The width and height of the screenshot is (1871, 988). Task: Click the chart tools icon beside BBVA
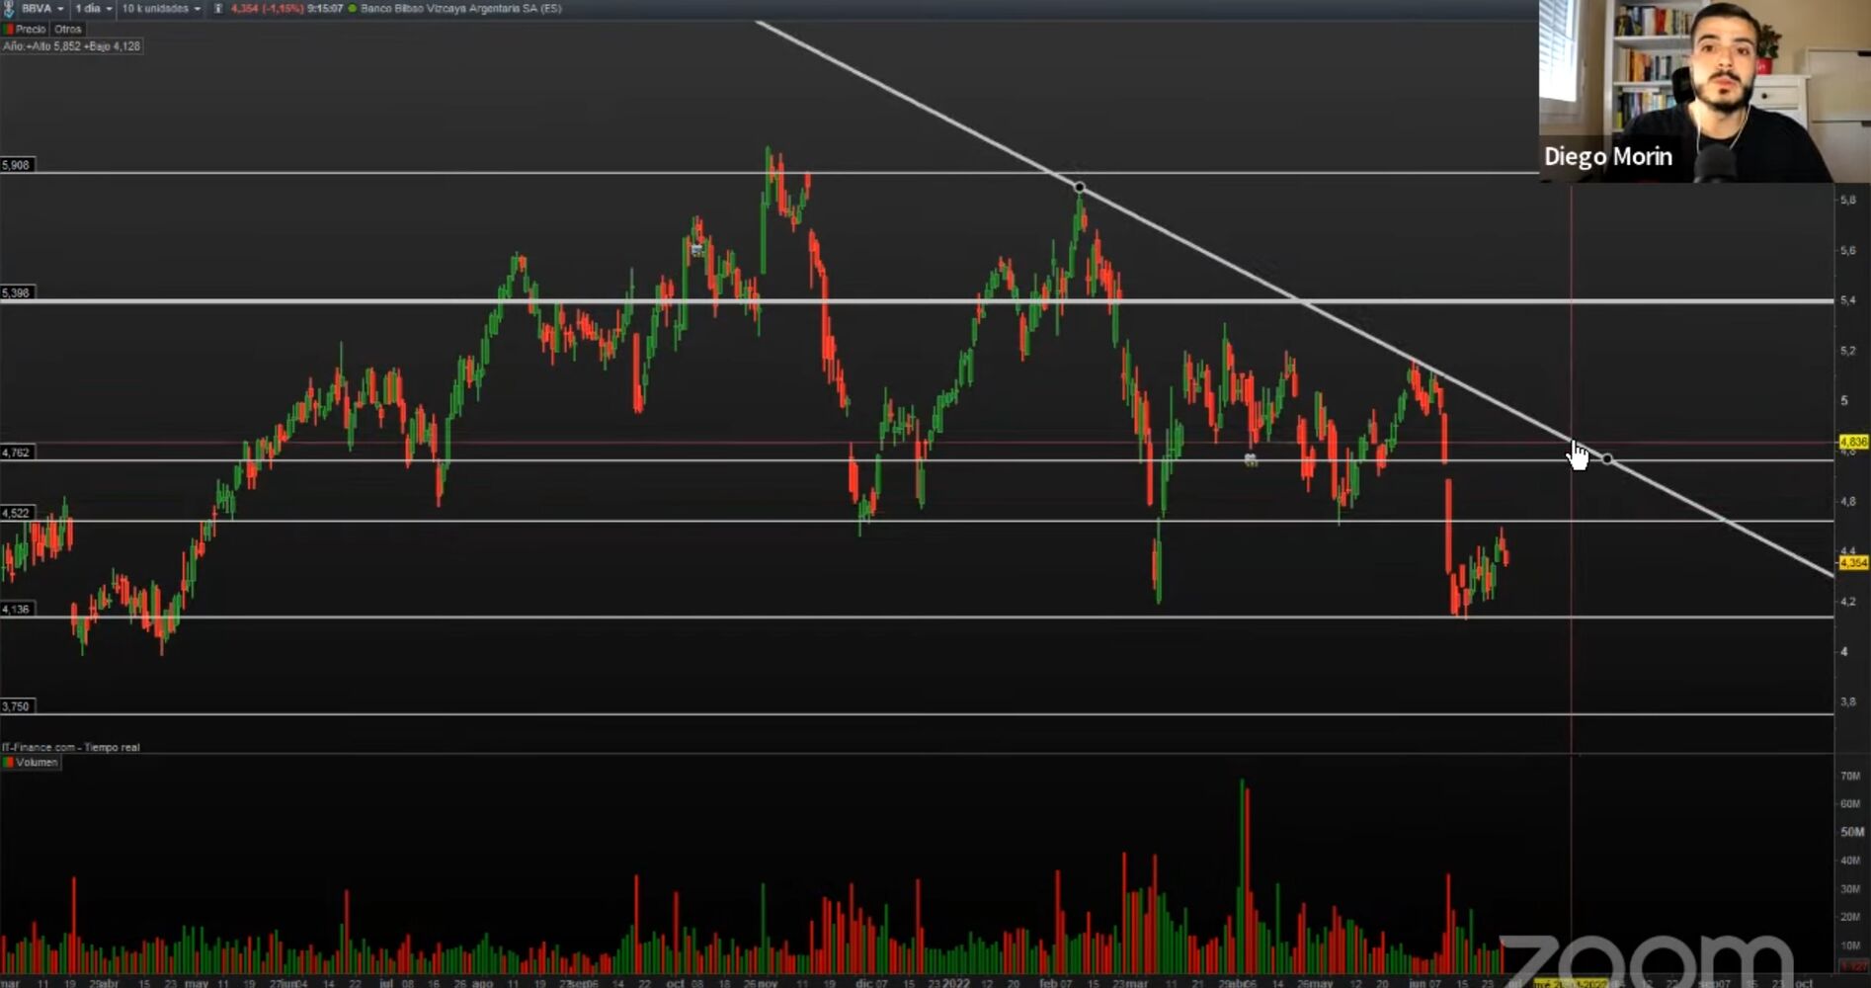click(x=9, y=8)
